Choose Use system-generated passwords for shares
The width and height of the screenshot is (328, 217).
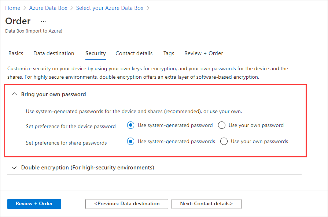coord(130,141)
